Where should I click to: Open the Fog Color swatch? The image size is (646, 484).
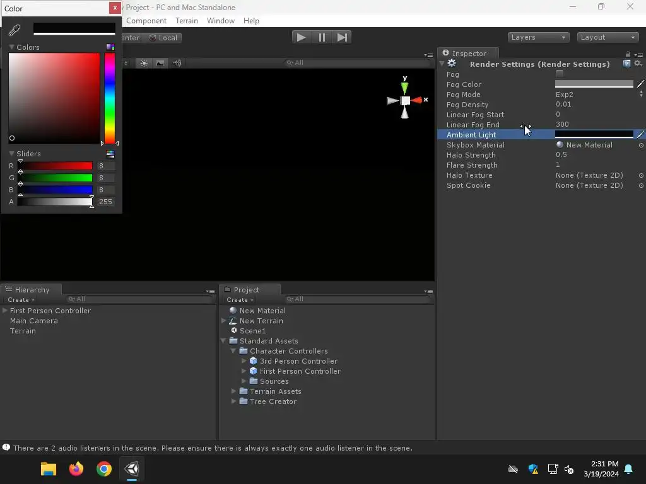pos(594,84)
